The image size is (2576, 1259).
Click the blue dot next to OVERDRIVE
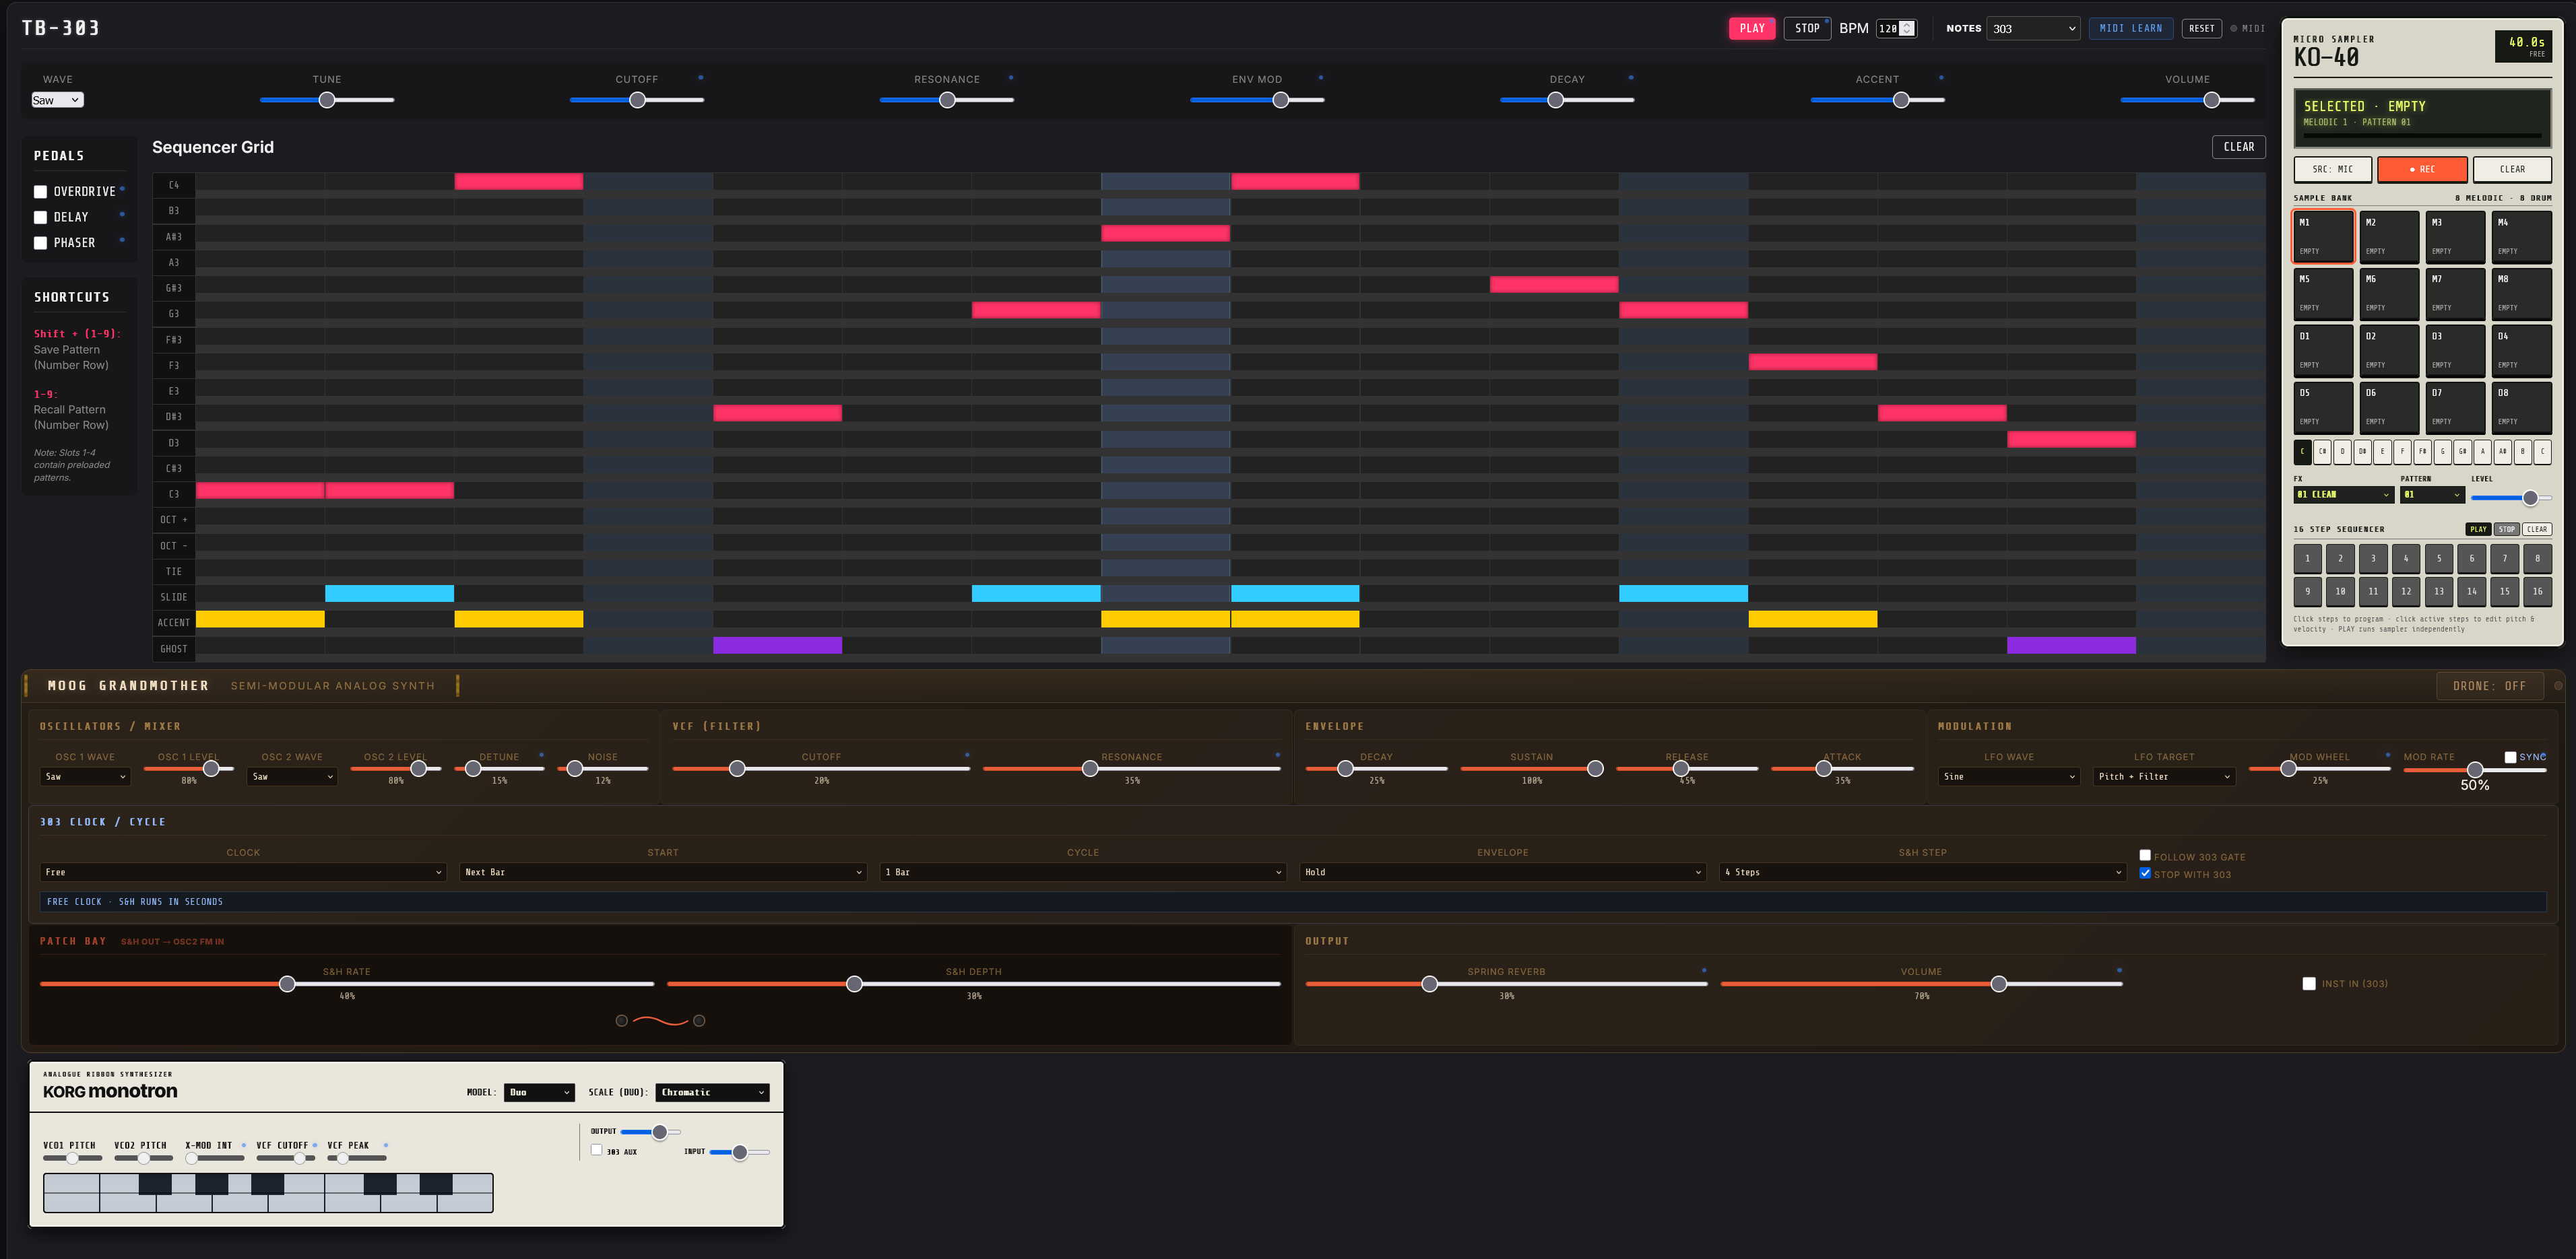click(x=123, y=189)
